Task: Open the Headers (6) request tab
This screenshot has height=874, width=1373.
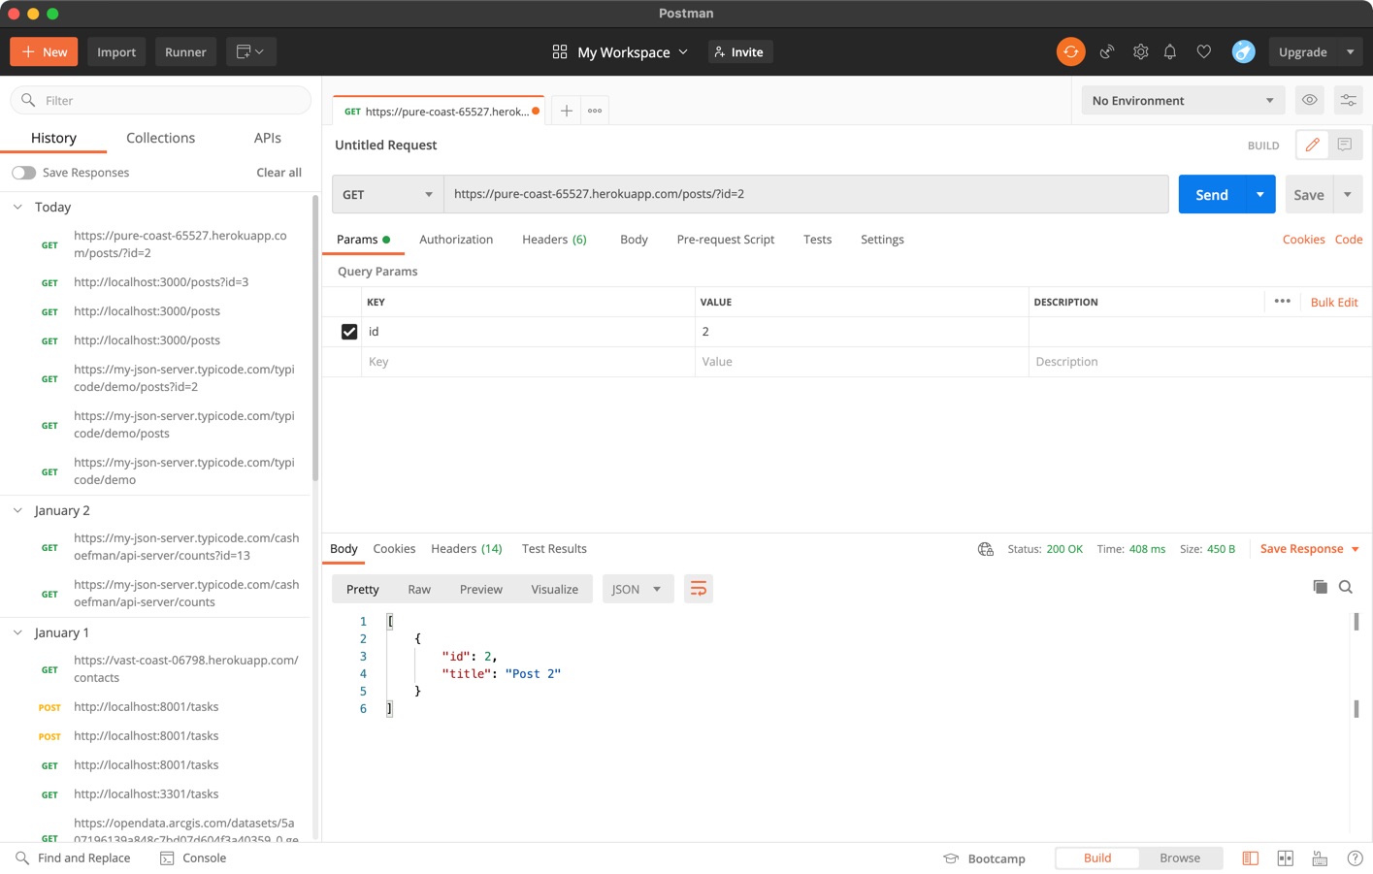Action: point(554,240)
